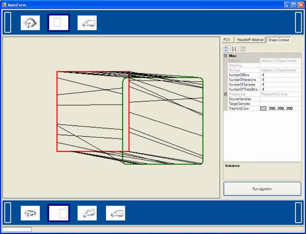This screenshot has height=234, width=306.
Task: Maximize the MainForm window
Action: [294, 5]
